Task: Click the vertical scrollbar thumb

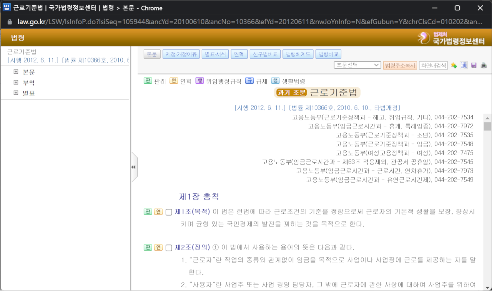Action: tap(487, 126)
